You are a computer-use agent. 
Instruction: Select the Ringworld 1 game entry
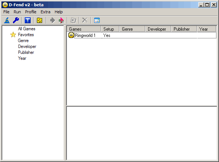coord(142,35)
